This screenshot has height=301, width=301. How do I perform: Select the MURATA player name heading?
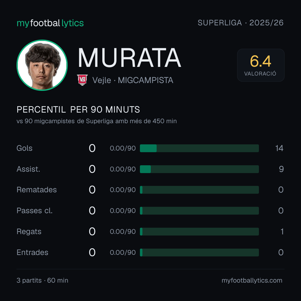coord(129,58)
